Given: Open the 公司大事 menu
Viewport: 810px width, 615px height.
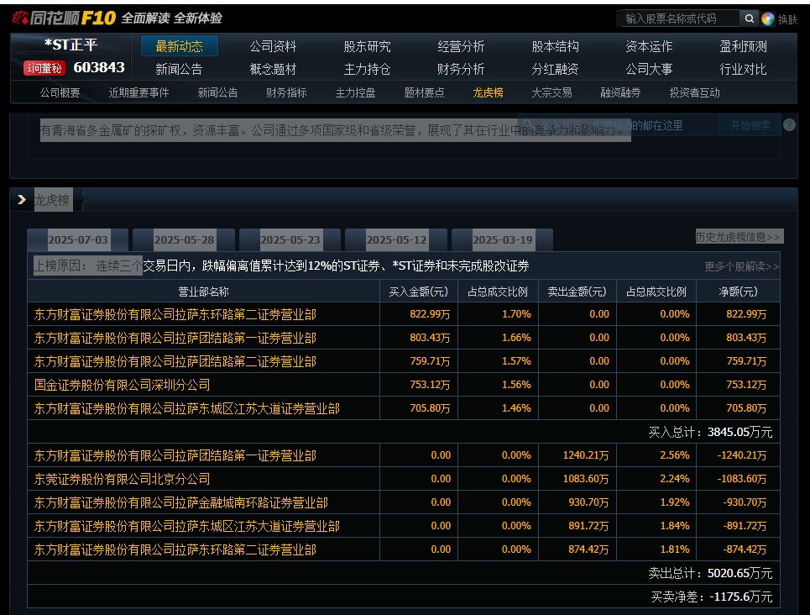Looking at the screenshot, I should tap(649, 69).
